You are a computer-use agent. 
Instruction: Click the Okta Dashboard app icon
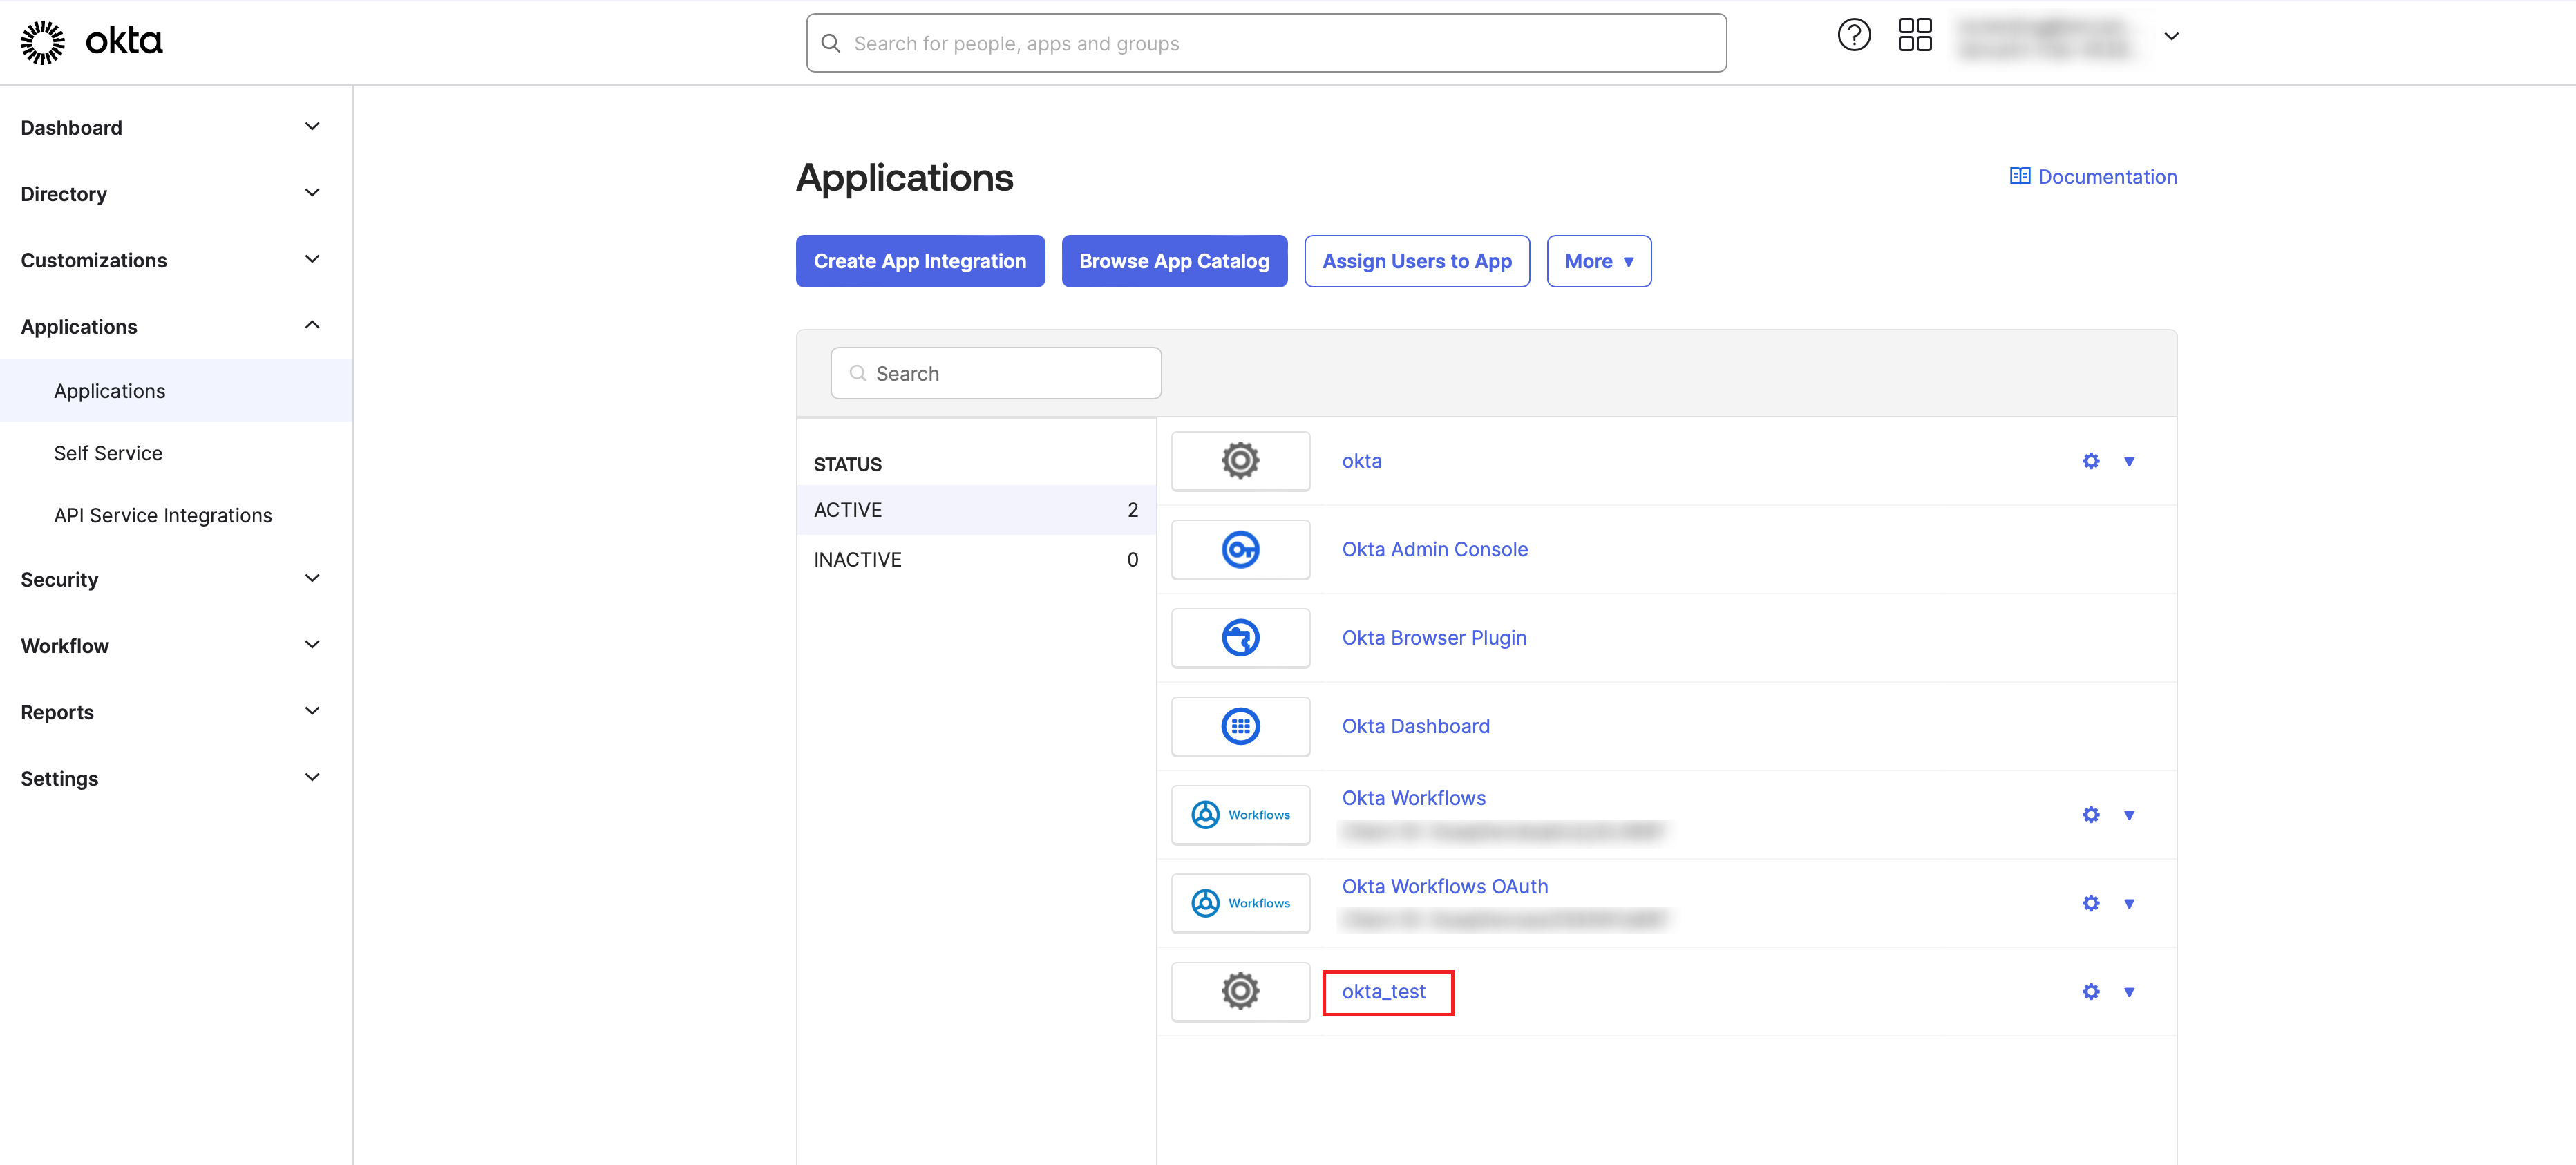[1240, 726]
